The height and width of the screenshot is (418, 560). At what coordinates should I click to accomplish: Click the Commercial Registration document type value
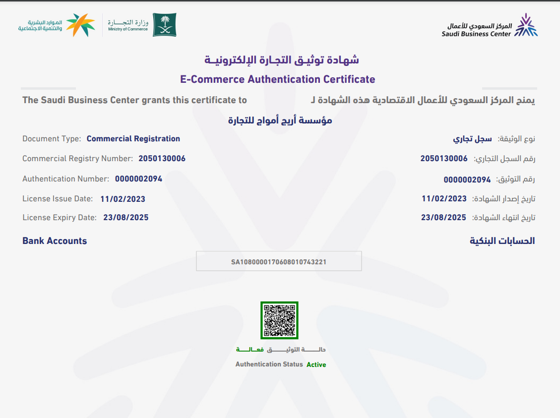tap(133, 139)
